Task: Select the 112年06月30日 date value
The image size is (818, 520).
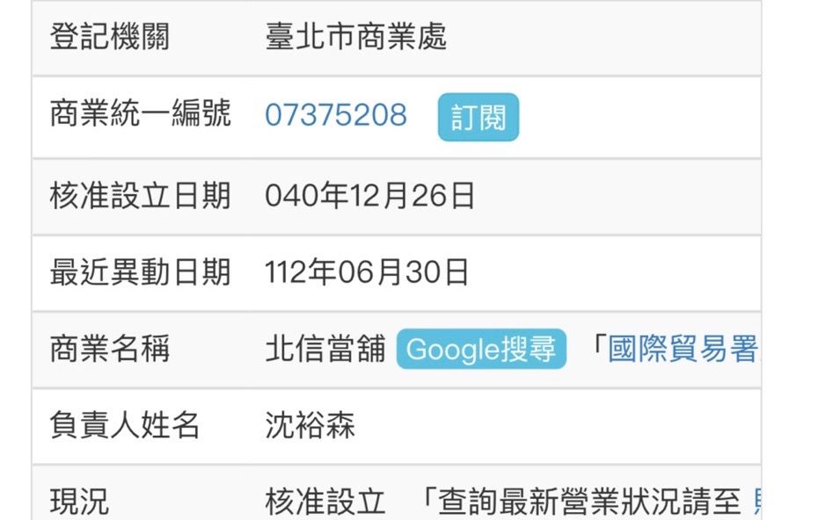Action: click(x=367, y=273)
